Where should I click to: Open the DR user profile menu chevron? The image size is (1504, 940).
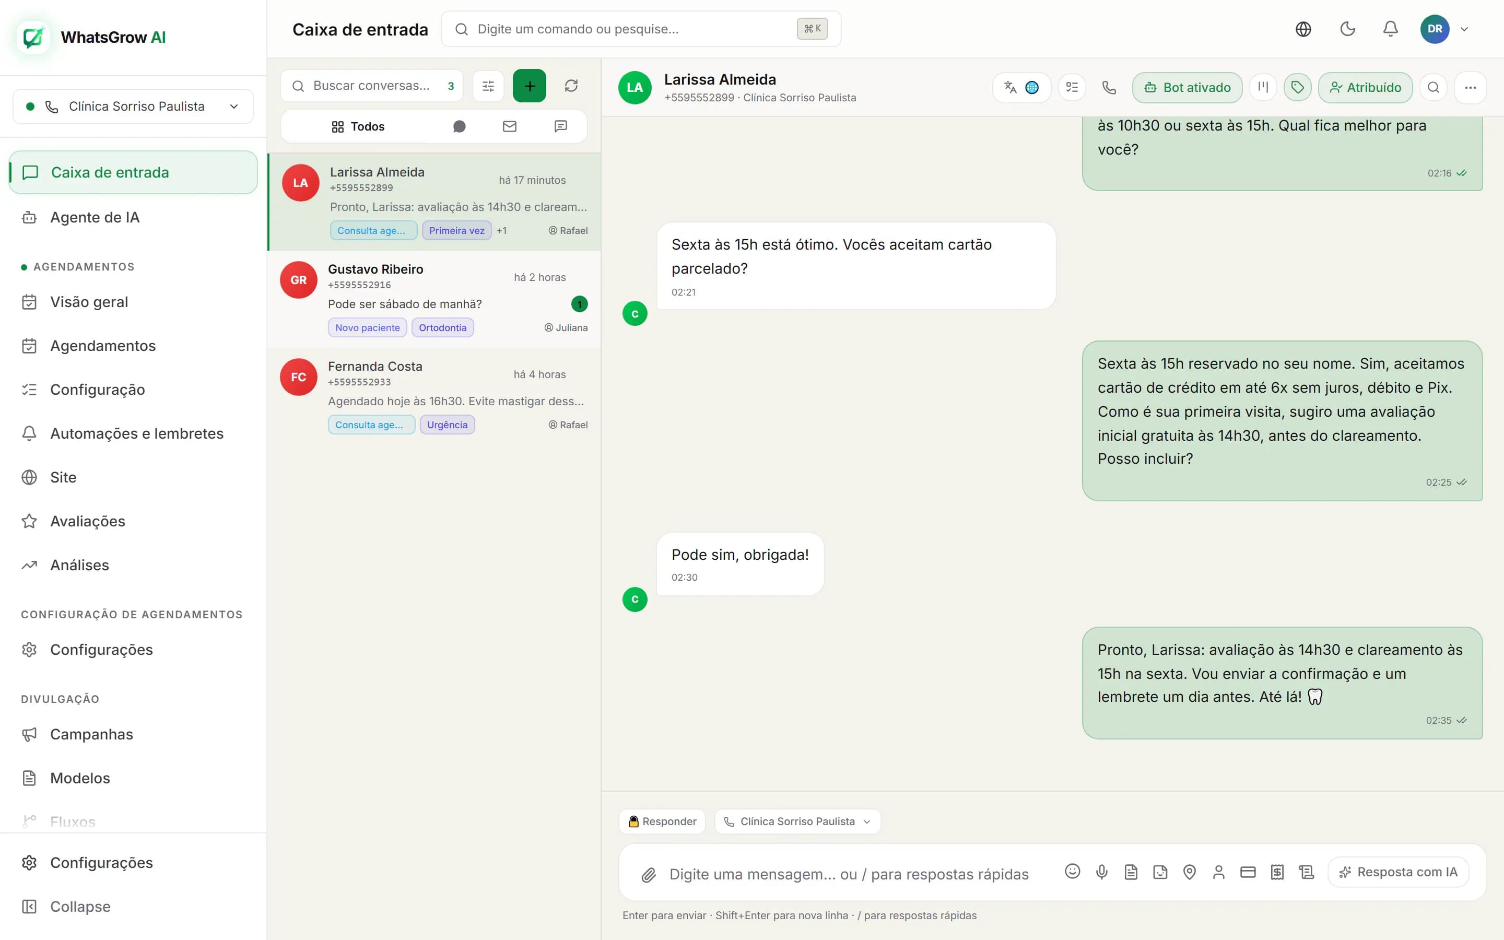pos(1464,29)
